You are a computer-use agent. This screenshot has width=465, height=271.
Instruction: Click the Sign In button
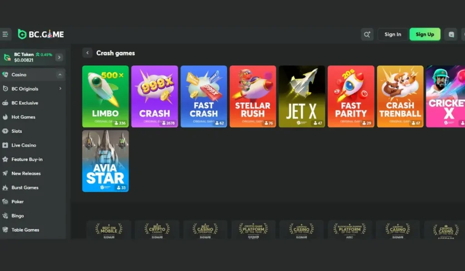tap(392, 34)
